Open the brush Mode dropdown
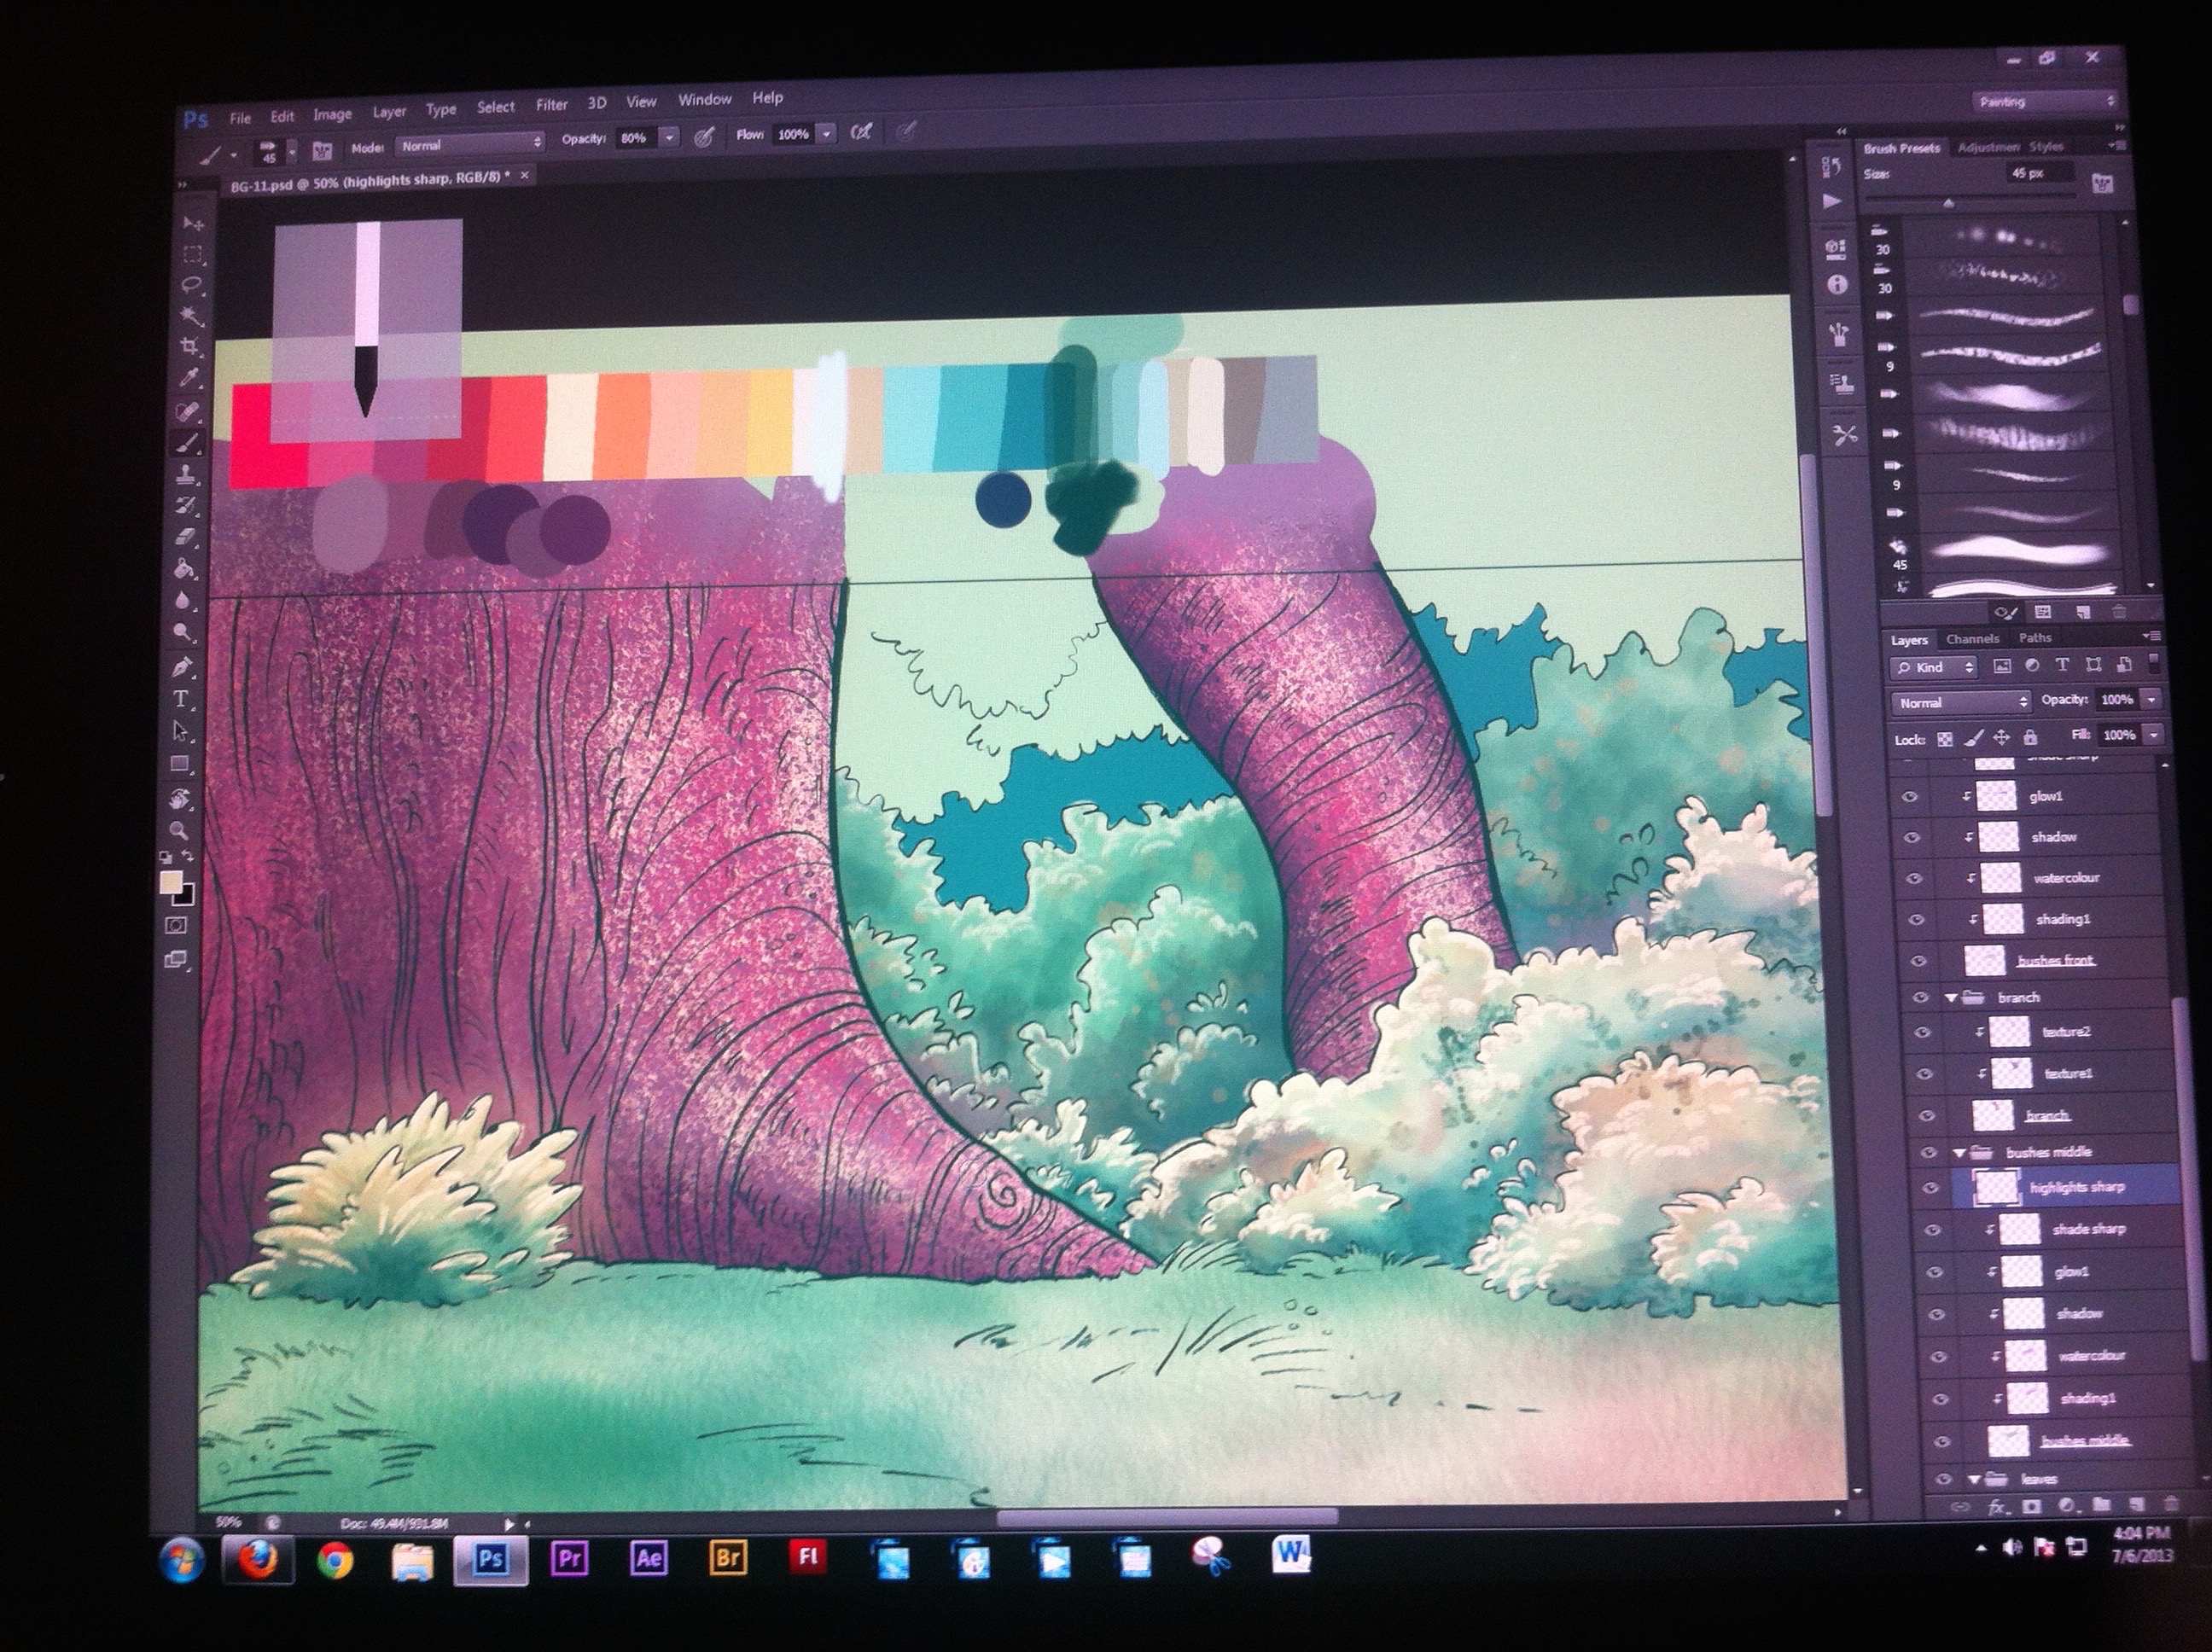 pos(470,145)
